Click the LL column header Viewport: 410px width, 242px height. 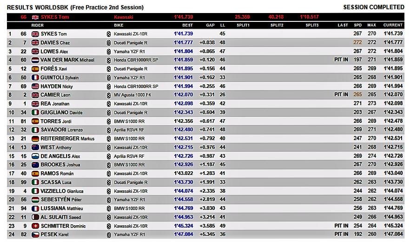[x=223, y=26]
